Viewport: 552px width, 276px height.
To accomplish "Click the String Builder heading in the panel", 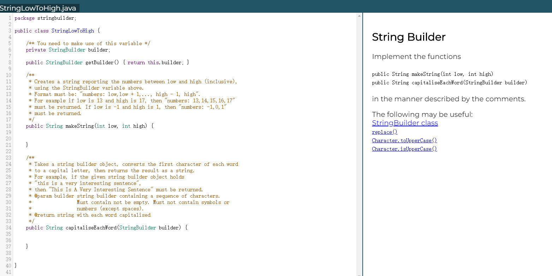I will click(408, 37).
